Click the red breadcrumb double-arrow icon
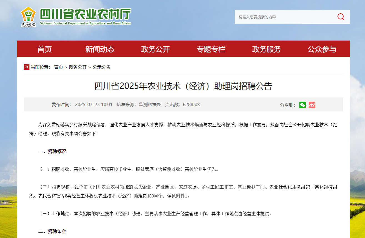The height and width of the screenshot is (238, 365). [x=27, y=67]
